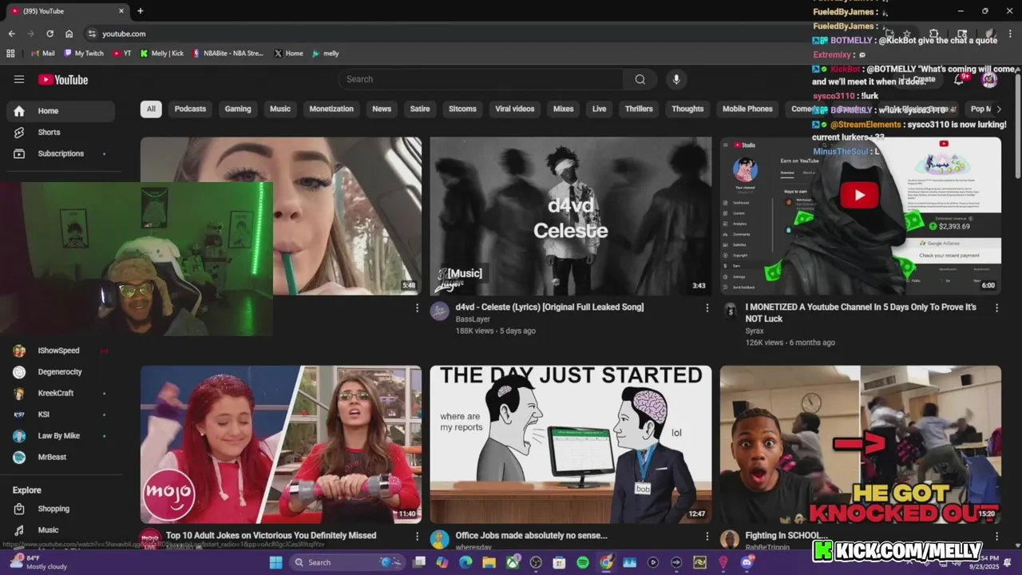
Task: Select the Music filter chip
Action: pyautogui.click(x=280, y=109)
